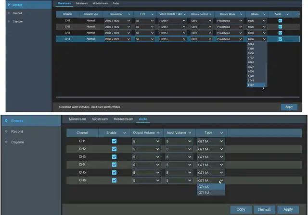Select 5120 in the bitrate dropdown list
Screen dimensions: 308x215
(x=256, y=76)
